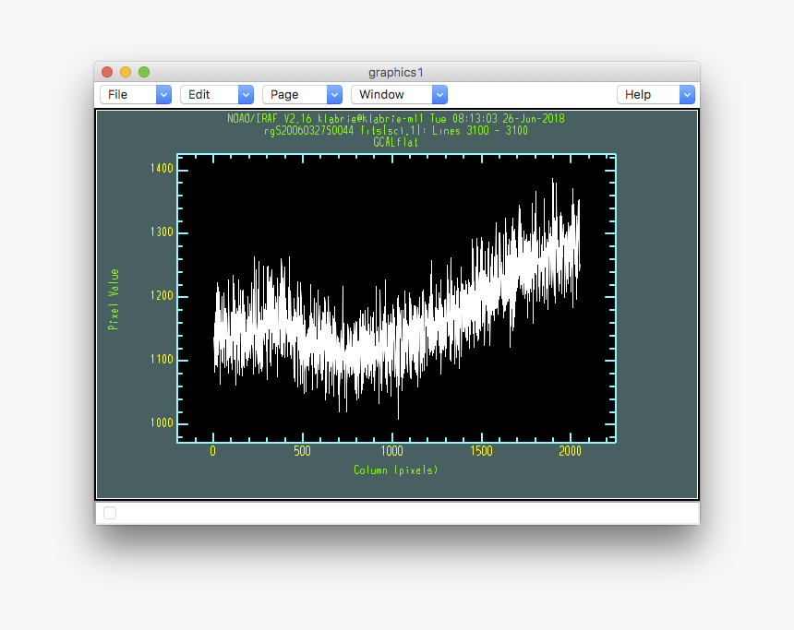Click the blue arrow beside File

pos(163,94)
